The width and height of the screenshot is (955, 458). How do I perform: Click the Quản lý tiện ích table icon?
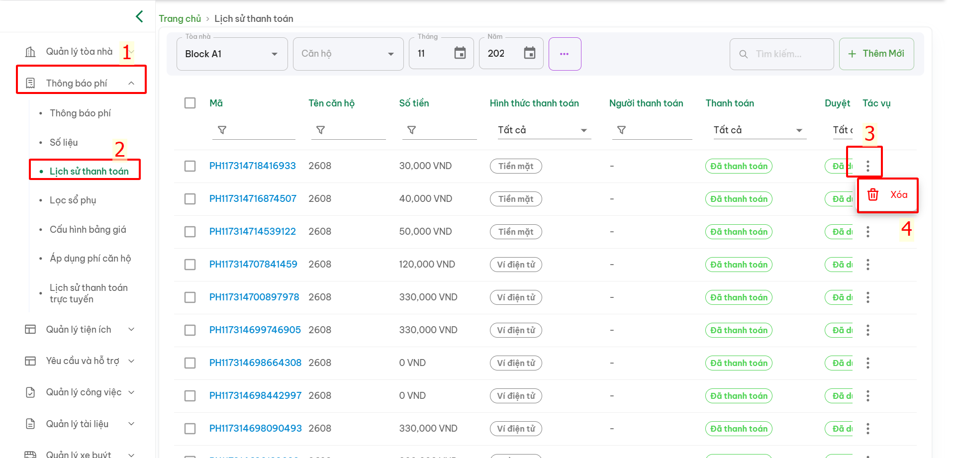tap(30, 329)
